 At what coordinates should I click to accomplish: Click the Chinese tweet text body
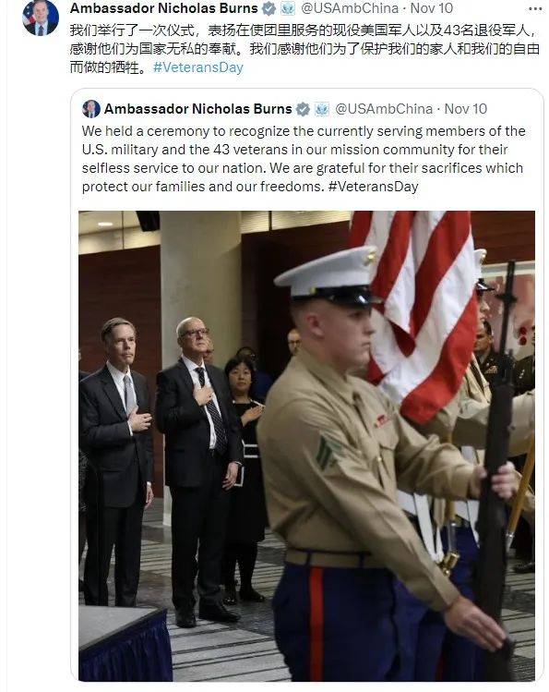(304, 49)
